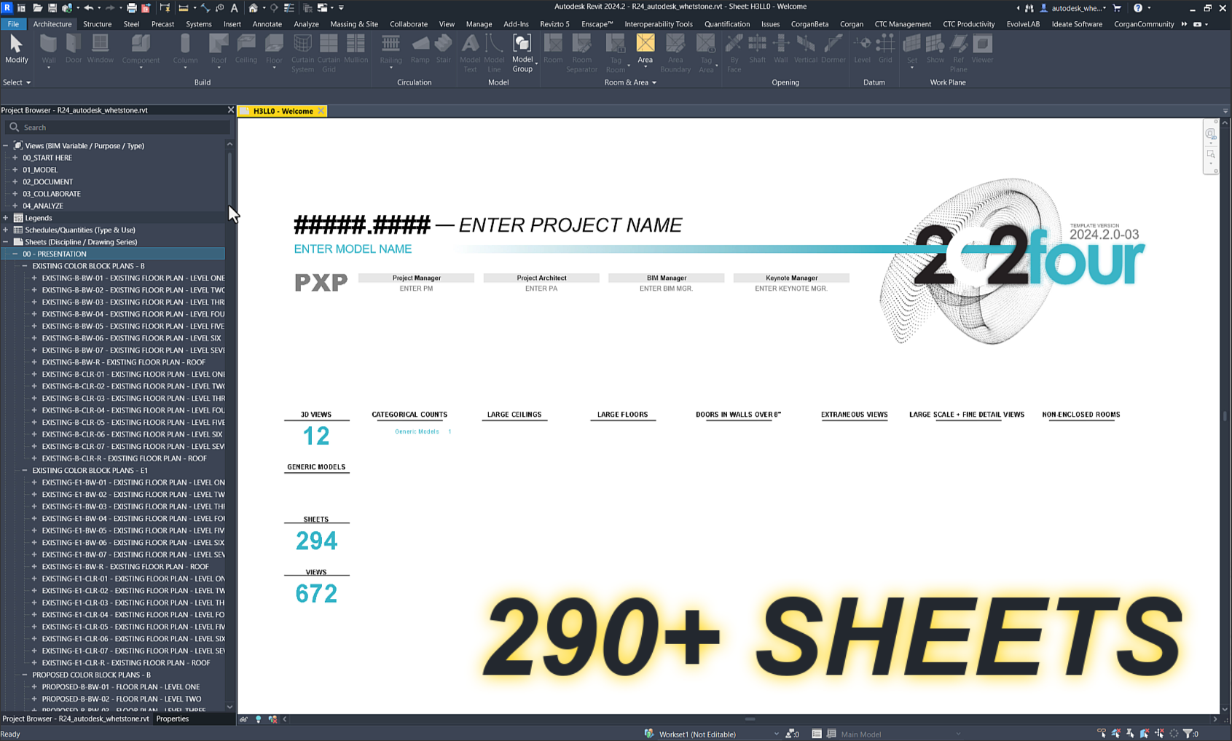Click the Project Browser vertical scrollbar thumb

[229, 179]
